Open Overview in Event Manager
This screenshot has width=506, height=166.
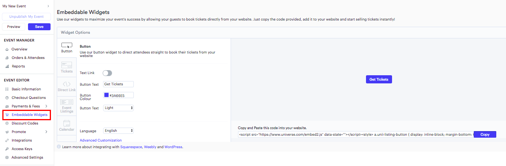tap(19, 49)
